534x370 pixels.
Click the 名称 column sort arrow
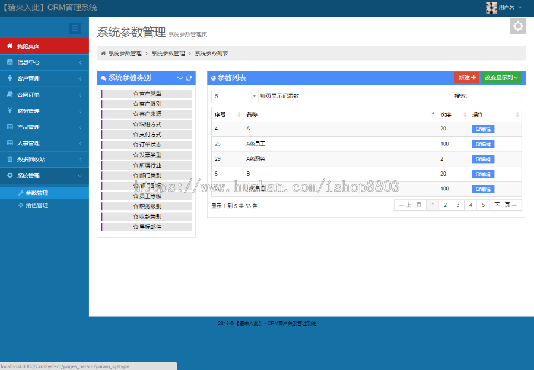click(433, 113)
